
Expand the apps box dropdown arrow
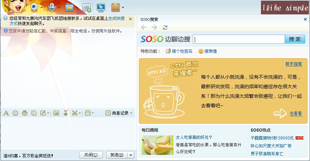(x=93, y=113)
